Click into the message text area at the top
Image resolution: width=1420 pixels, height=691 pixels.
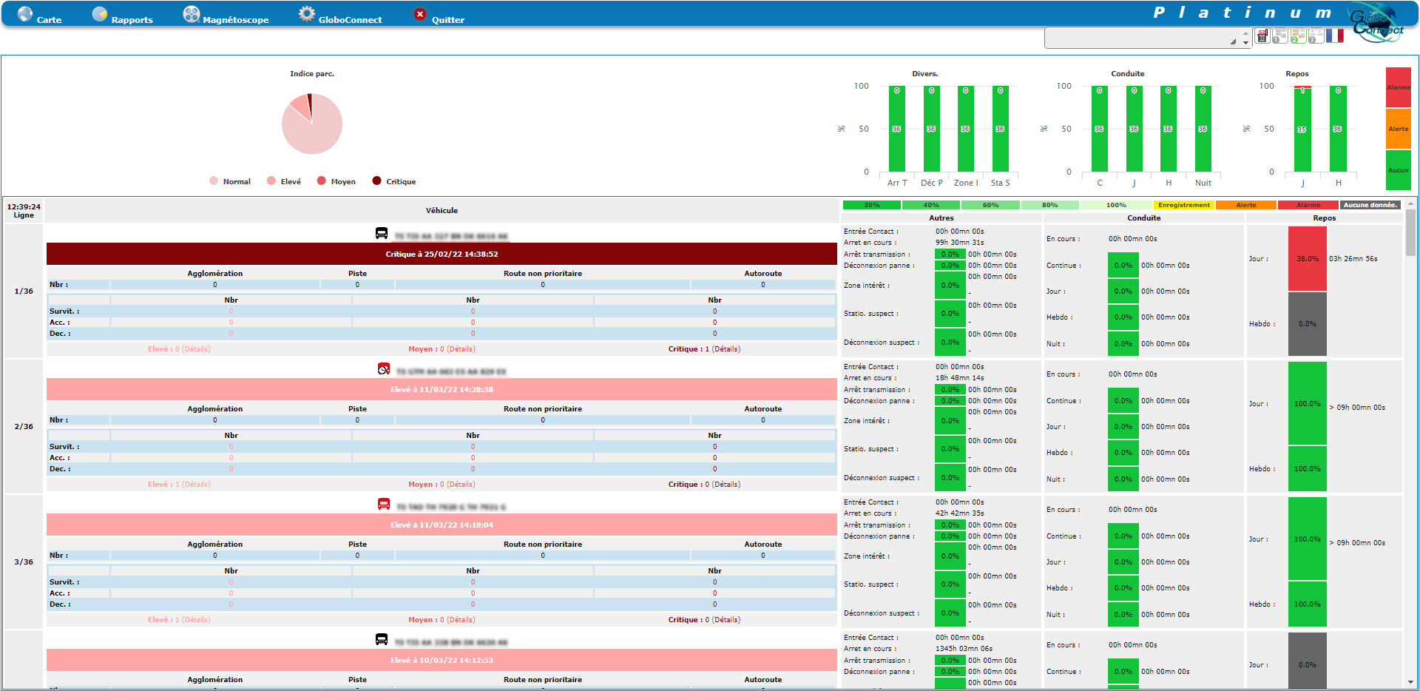(1142, 37)
